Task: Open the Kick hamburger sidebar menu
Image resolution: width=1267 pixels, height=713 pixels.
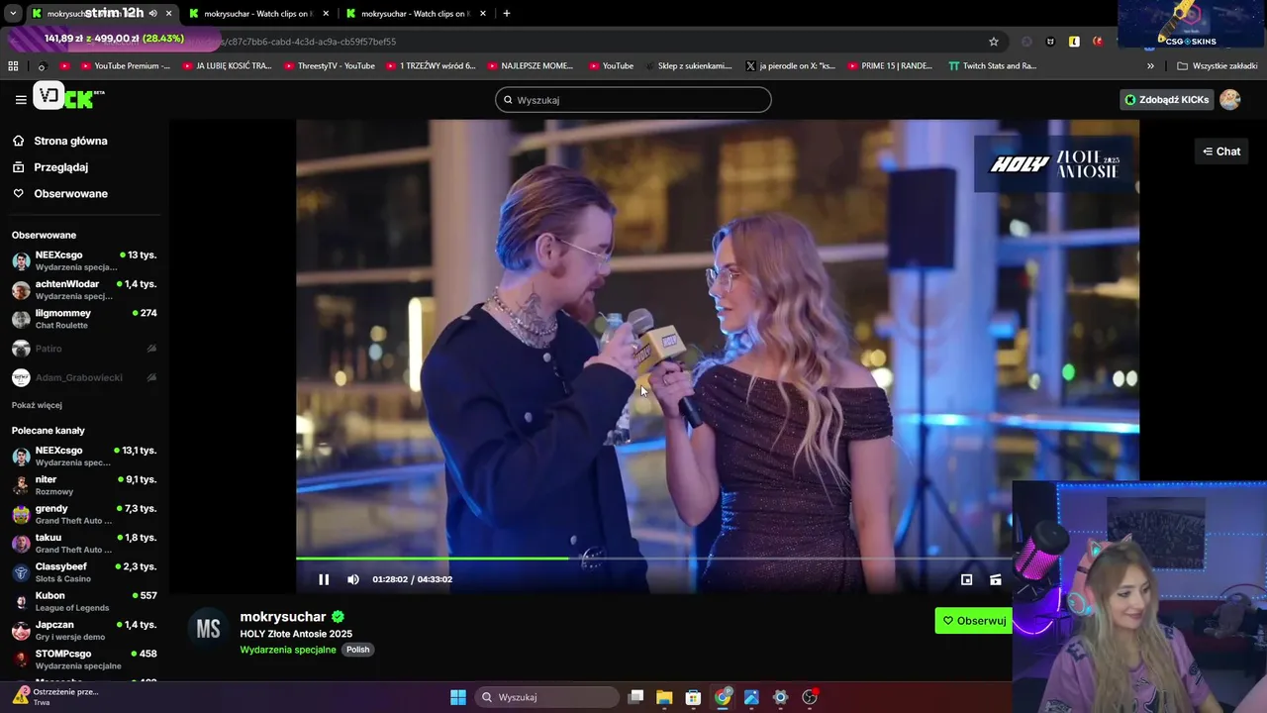Action: (x=21, y=99)
